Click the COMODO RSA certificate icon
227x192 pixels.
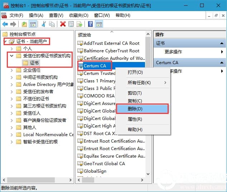80,96
